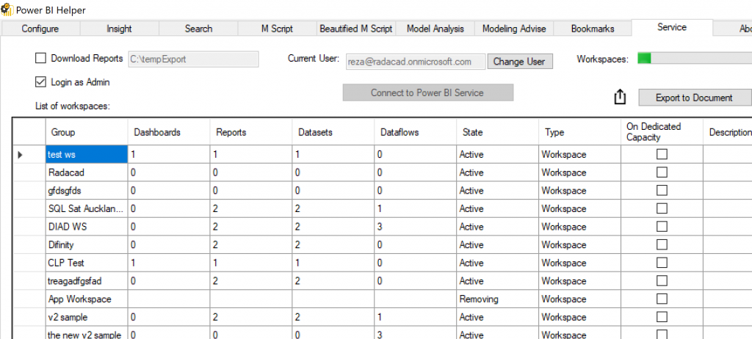Select the App Workspace row
This screenshot has height=339, width=752.
point(81,299)
